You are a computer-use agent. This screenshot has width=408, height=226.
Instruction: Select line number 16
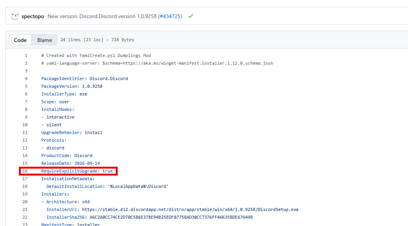(x=25, y=171)
